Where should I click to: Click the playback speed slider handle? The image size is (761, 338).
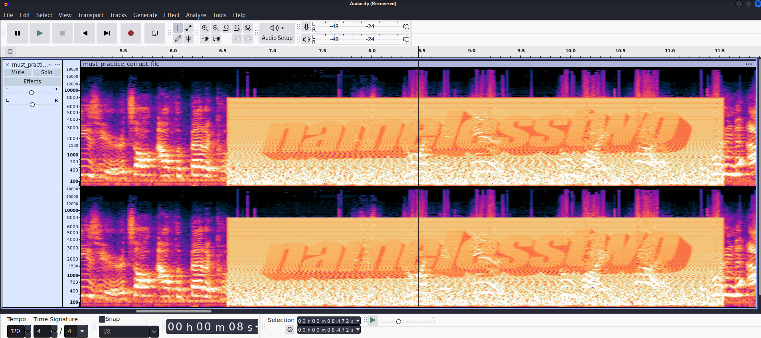398,321
